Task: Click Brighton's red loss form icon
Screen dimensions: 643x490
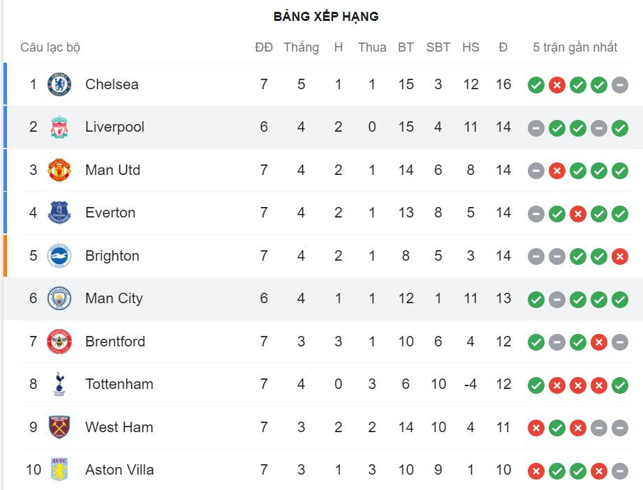Action: (619, 256)
